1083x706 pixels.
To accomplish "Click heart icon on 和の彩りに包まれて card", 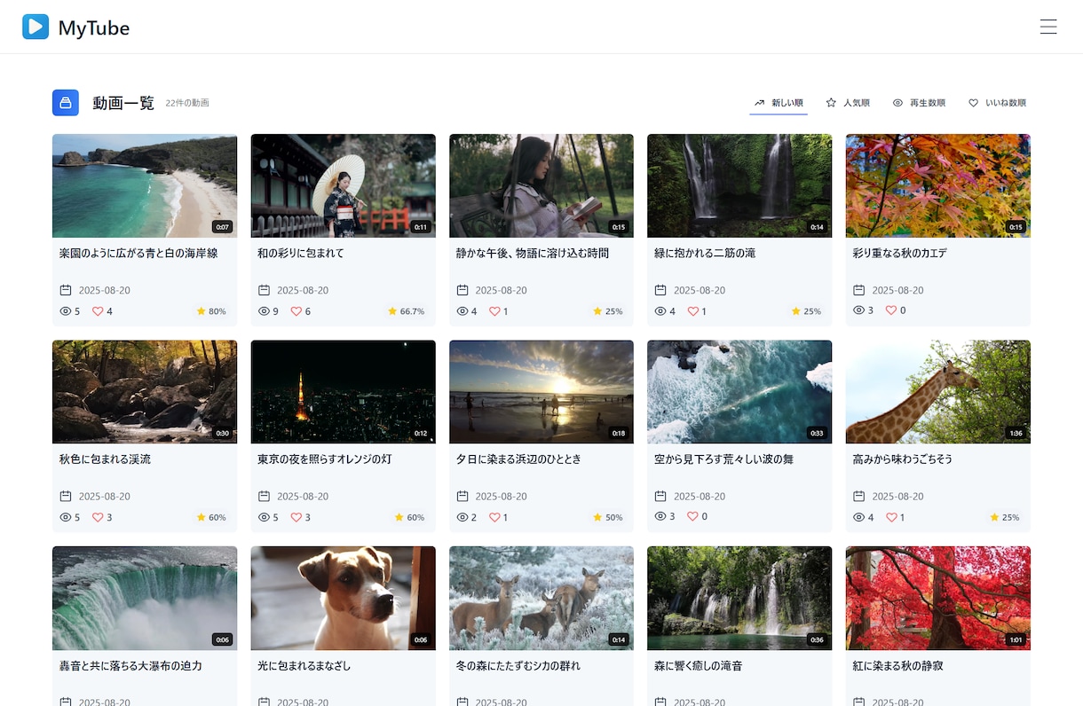I will (296, 311).
